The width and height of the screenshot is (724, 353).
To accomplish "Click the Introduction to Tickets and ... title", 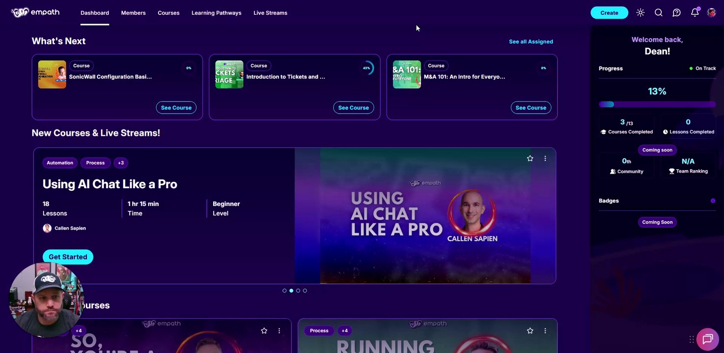I will pos(286,77).
